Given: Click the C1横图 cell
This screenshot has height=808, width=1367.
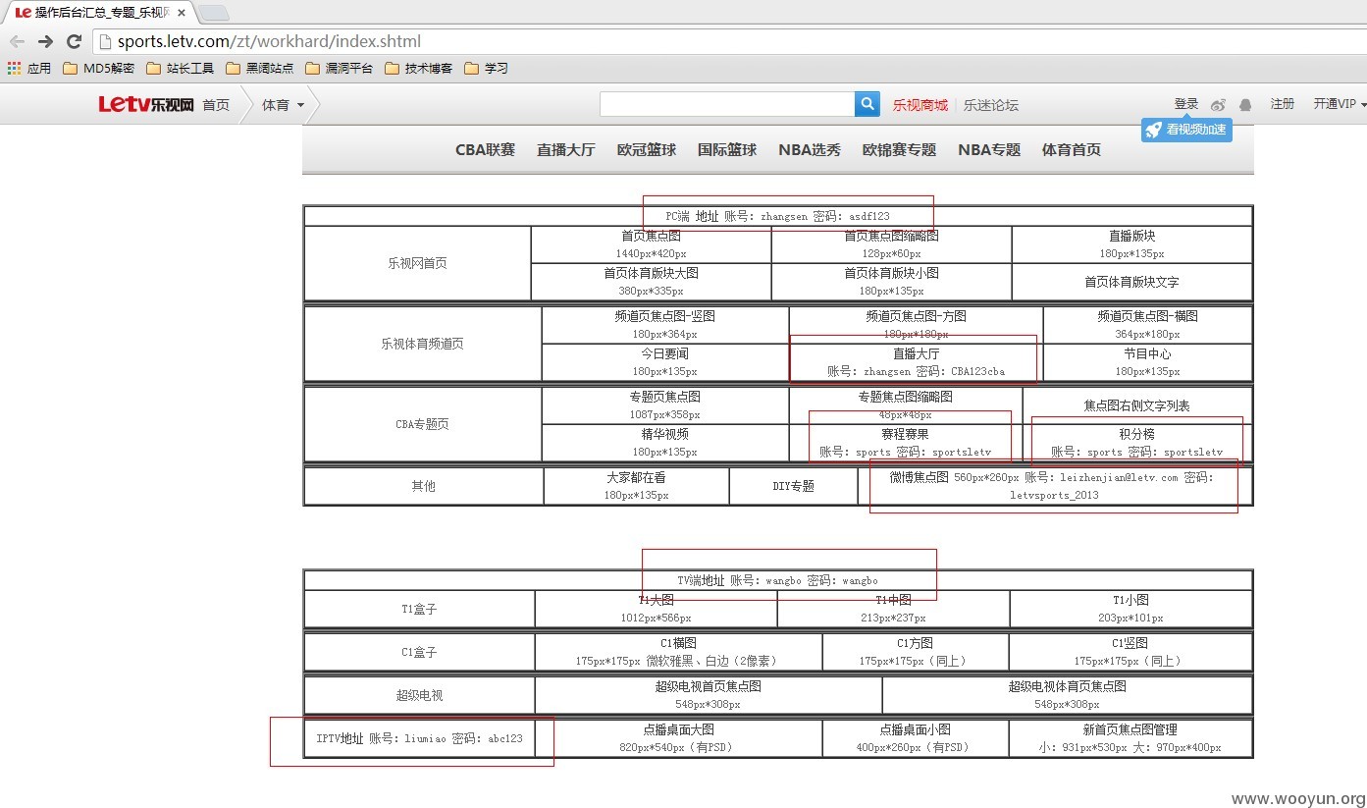Looking at the screenshot, I should (678, 652).
